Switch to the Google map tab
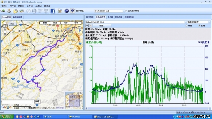Viewport: 212px width, 119px height. [6, 17]
